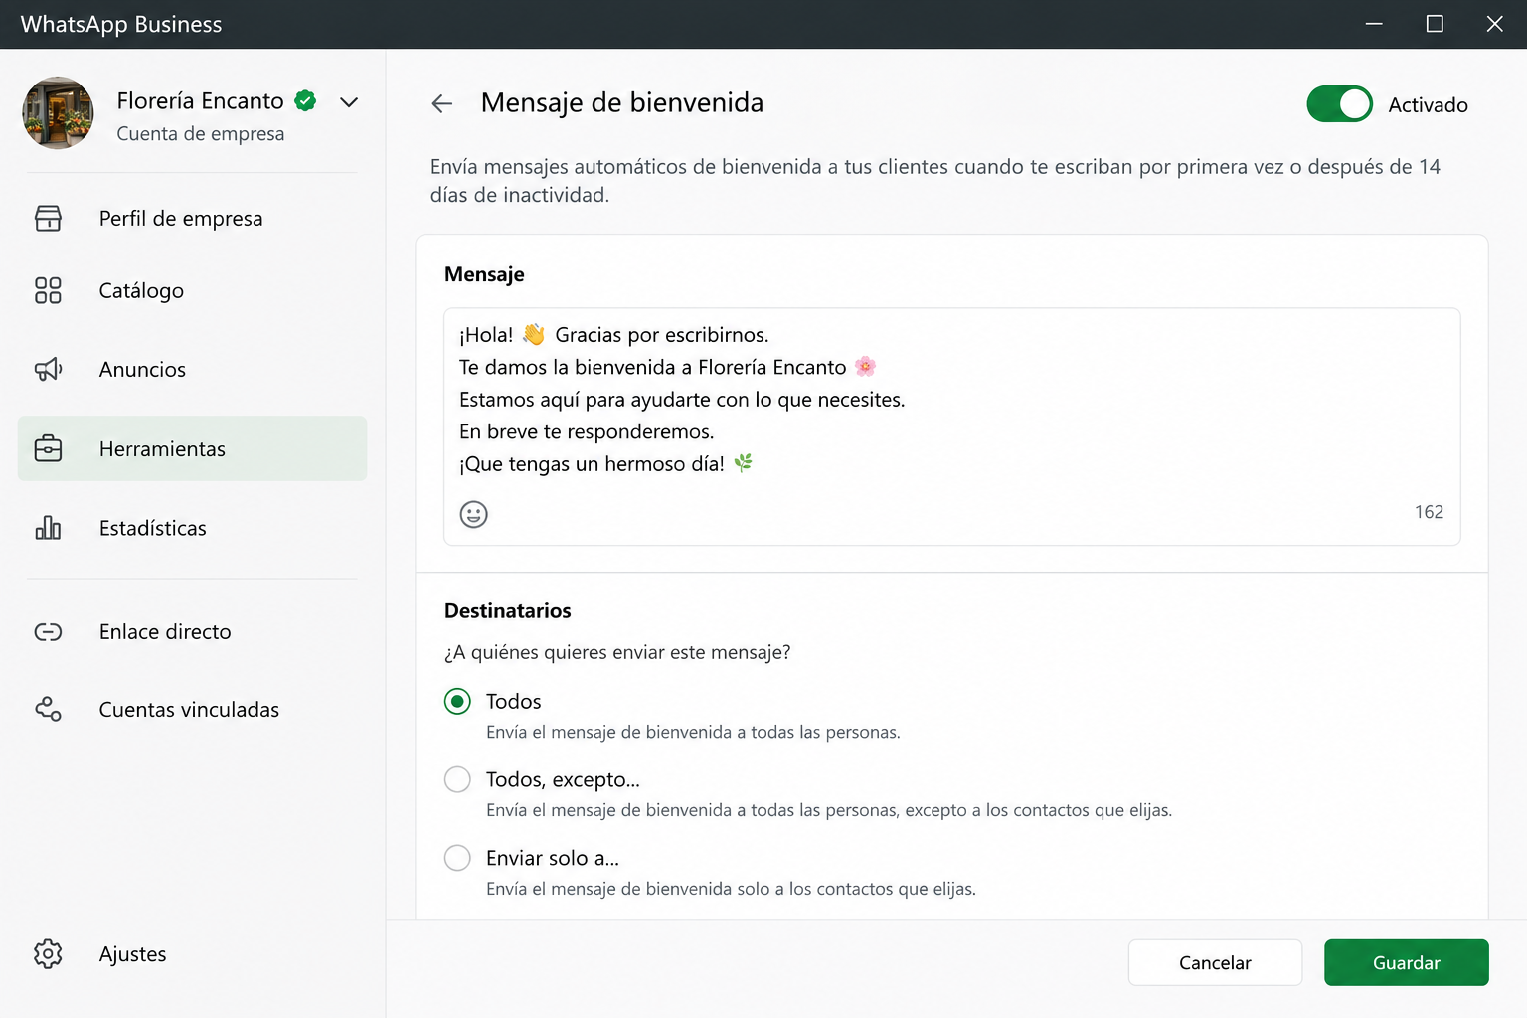Open the Estadísticas bar chart icon
1527x1018 pixels.
pyautogui.click(x=48, y=527)
